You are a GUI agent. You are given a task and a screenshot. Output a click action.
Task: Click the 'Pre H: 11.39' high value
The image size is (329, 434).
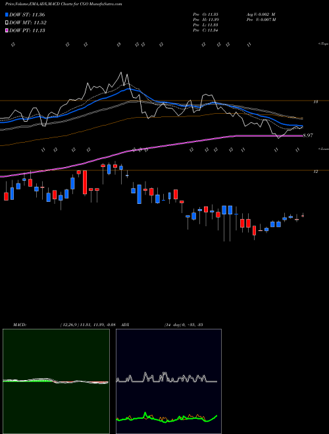[x=205, y=20]
